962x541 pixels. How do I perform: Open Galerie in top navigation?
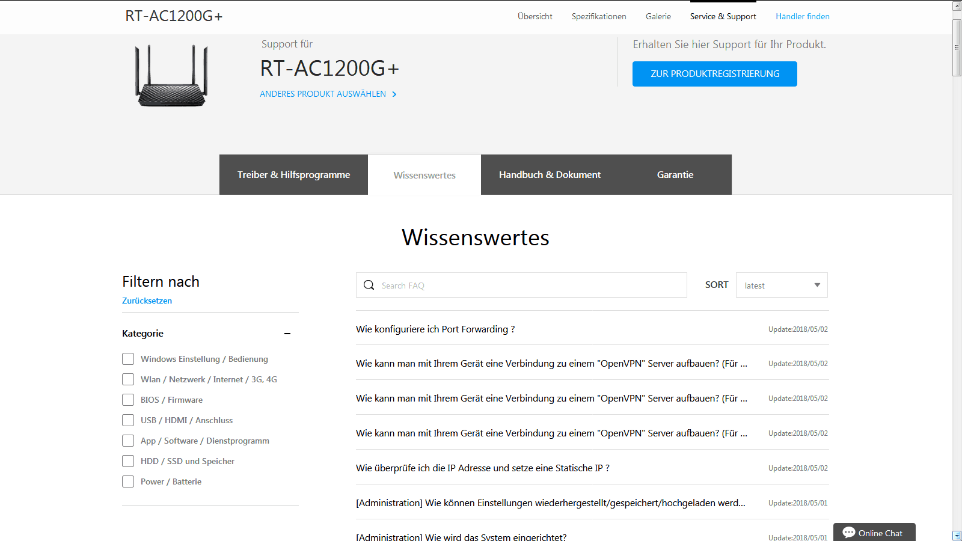click(658, 16)
